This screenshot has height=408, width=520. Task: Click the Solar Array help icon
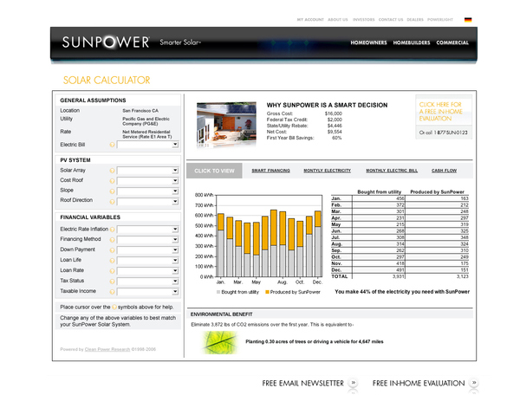[112, 171]
